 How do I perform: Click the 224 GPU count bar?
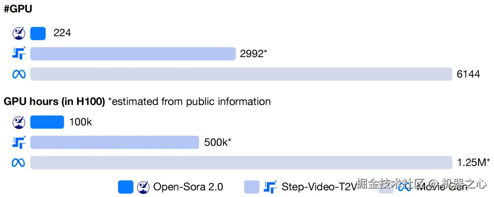38,33
